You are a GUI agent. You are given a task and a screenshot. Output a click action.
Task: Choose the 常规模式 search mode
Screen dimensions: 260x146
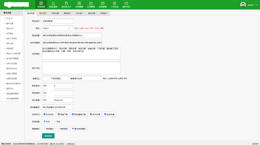tap(44, 129)
